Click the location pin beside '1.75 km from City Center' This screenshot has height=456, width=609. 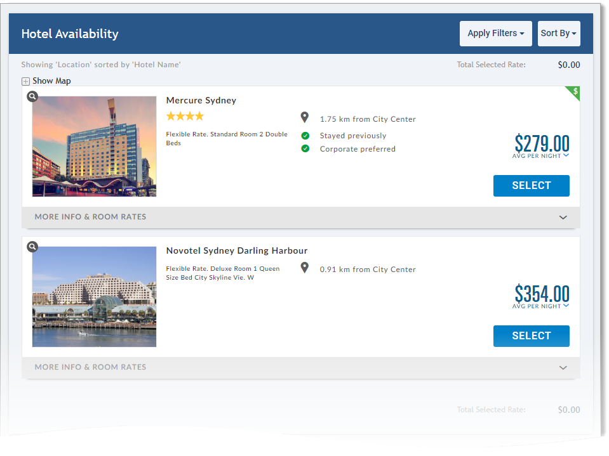[304, 117]
